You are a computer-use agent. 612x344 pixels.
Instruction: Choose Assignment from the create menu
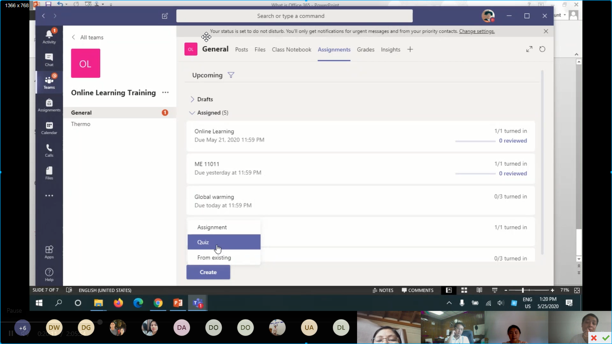click(x=224, y=227)
